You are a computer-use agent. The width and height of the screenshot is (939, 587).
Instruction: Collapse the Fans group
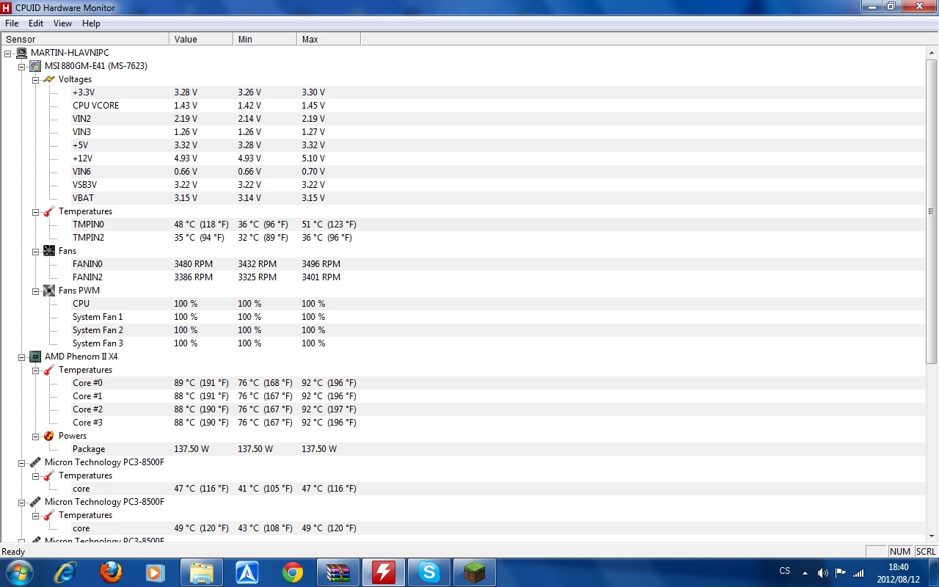pos(35,251)
